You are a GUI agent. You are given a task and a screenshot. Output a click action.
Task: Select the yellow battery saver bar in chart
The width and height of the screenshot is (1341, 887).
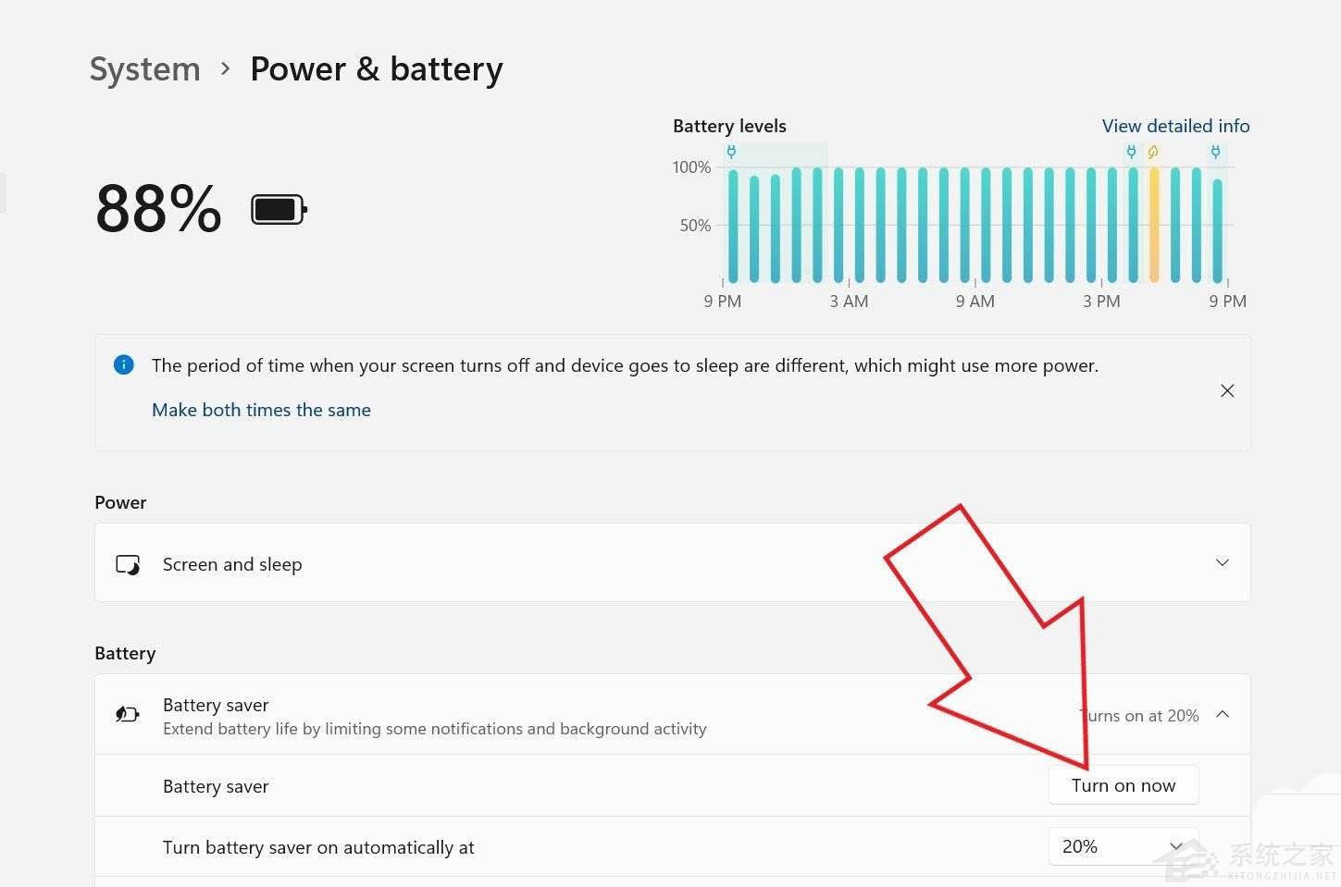click(x=1154, y=225)
